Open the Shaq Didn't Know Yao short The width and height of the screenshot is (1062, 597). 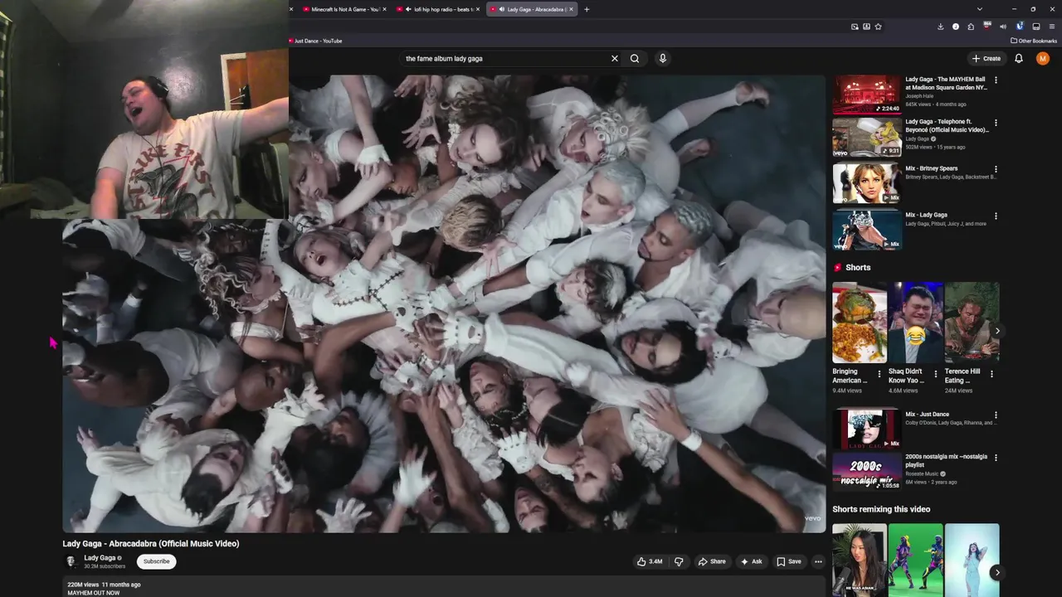916,323
